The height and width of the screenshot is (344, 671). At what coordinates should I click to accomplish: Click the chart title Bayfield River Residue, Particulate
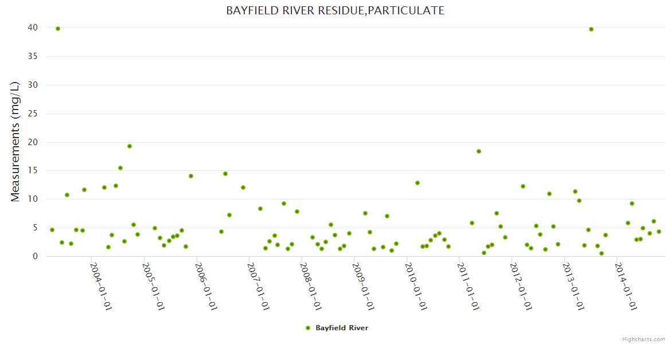[x=335, y=10]
